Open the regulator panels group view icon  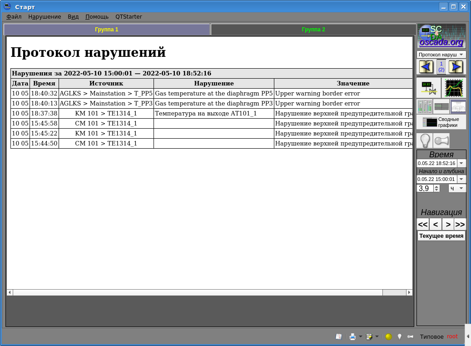(424, 106)
